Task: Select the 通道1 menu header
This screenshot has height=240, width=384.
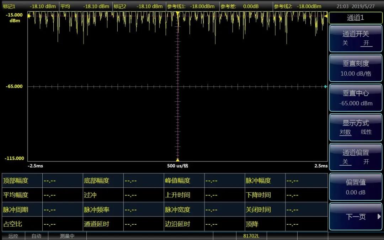Action: 356,18
